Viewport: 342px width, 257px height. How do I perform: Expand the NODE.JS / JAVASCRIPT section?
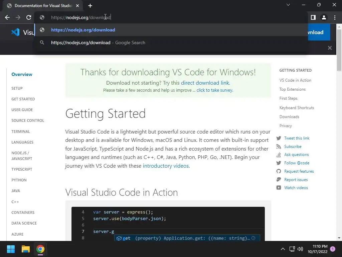point(22,156)
